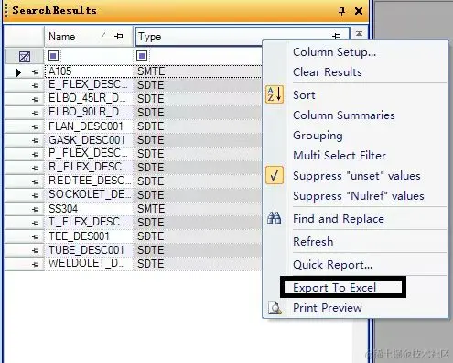Sort by the Name column header
The width and height of the screenshot is (453, 363).
pos(89,37)
